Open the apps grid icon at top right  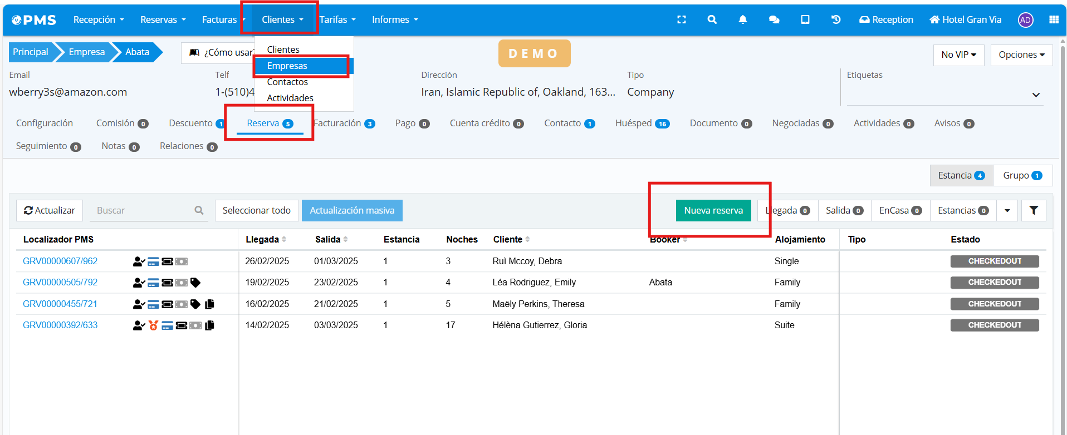click(x=1054, y=19)
